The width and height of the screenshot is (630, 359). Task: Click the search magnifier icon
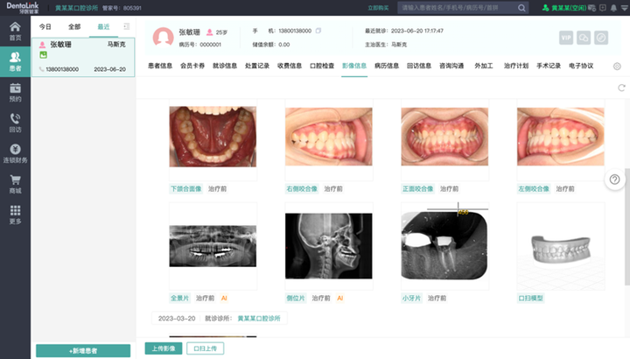pos(521,8)
